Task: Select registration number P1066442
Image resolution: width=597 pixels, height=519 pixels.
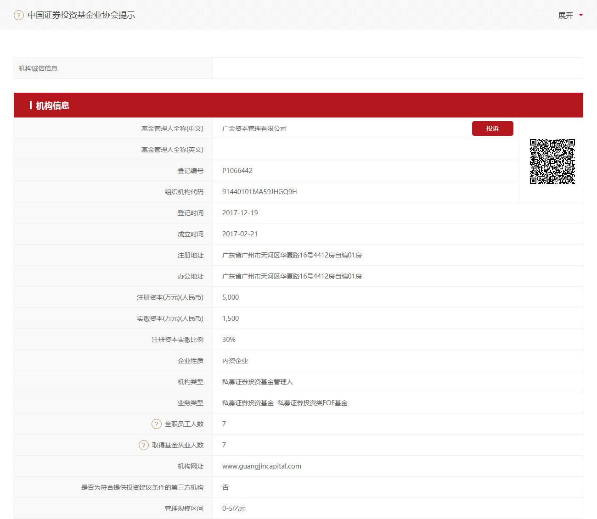Action: 237,171
